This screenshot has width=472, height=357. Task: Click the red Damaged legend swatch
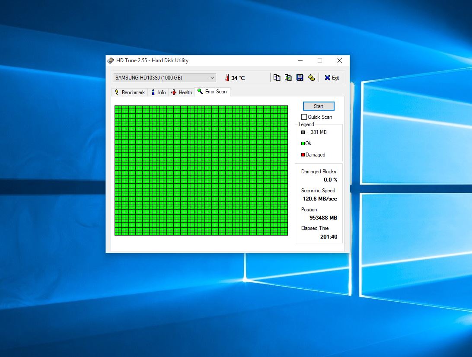pos(303,155)
